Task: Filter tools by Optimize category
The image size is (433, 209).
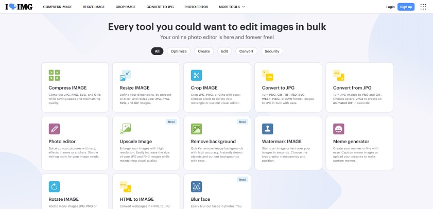Action: point(179,51)
